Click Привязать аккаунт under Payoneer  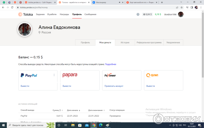[114, 86]
